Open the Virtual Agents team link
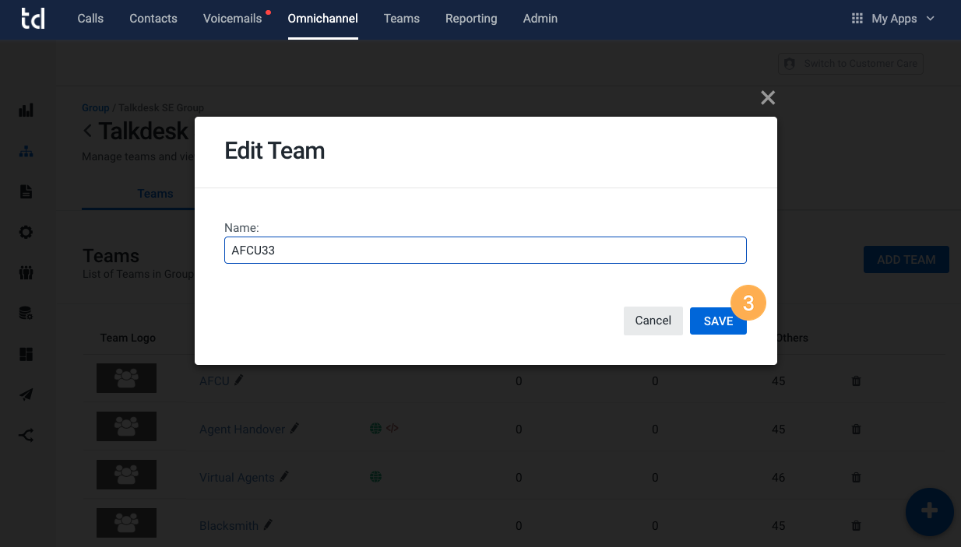961x547 pixels. pyautogui.click(x=237, y=478)
